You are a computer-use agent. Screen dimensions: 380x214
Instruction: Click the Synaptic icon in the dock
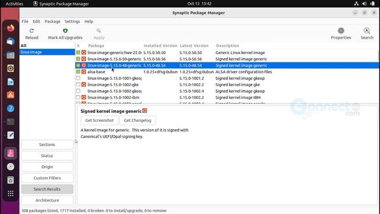[11, 153]
